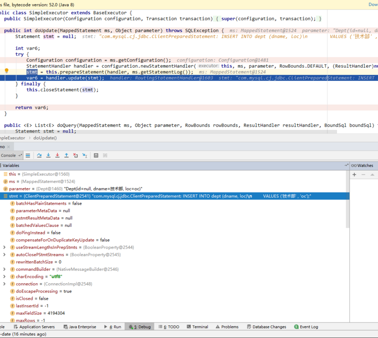378x338 pixels.
Task: Click status bar up-to-date message
Action: point(23,334)
